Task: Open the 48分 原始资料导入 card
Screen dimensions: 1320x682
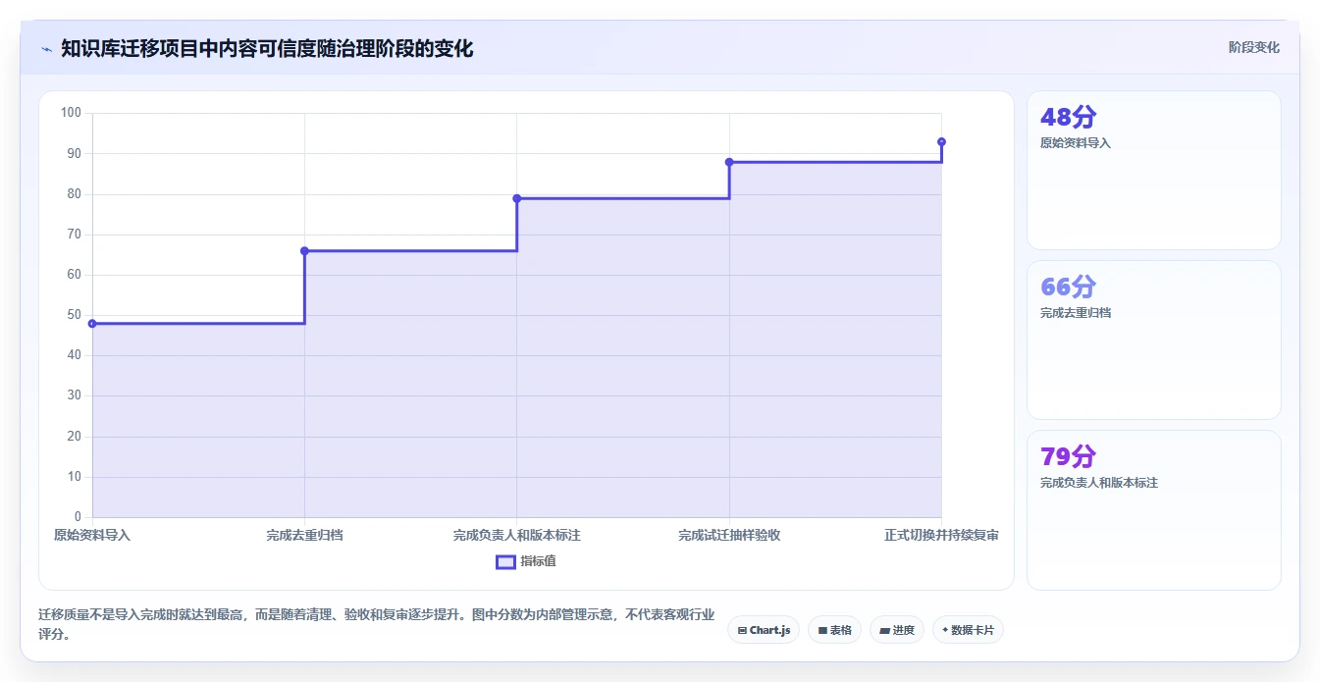Action: 1154,171
